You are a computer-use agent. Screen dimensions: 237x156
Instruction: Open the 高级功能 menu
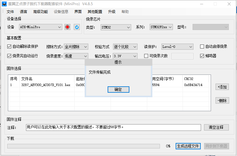tap(40, 12)
